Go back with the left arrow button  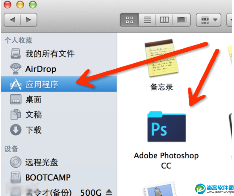(12, 20)
